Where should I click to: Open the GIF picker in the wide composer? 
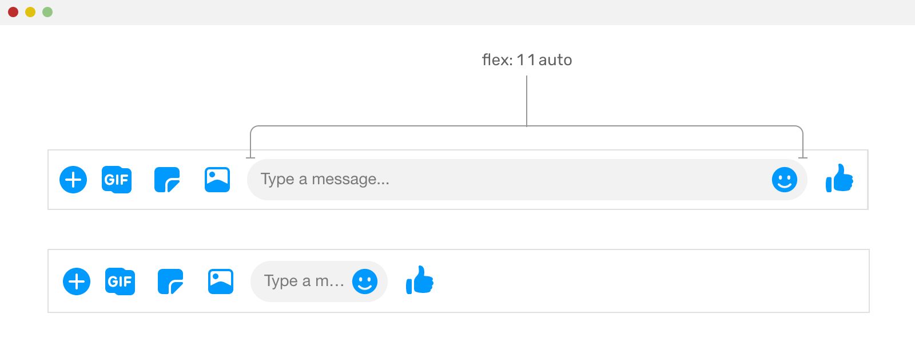click(117, 180)
